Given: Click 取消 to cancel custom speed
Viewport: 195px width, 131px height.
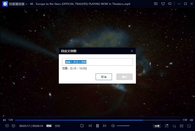Looking at the screenshot, I should [104, 77].
